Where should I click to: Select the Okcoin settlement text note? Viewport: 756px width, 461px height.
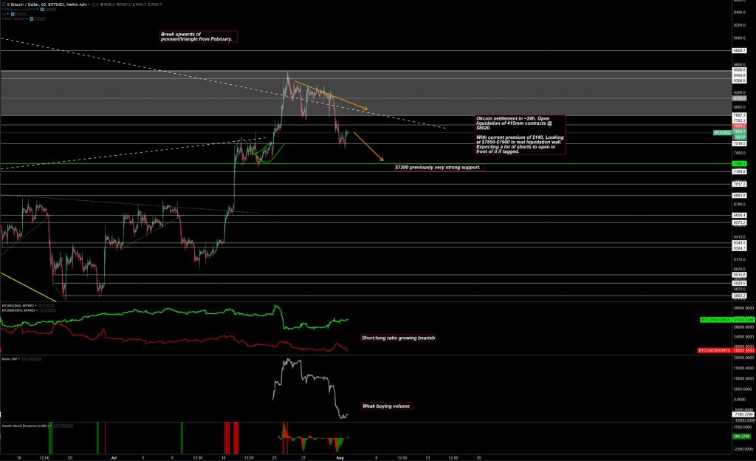520,134
